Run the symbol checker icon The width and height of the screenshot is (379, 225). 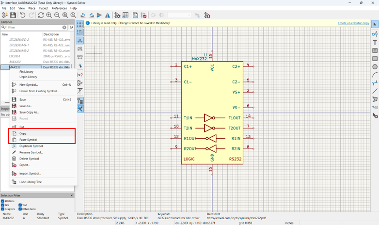[143, 15]
